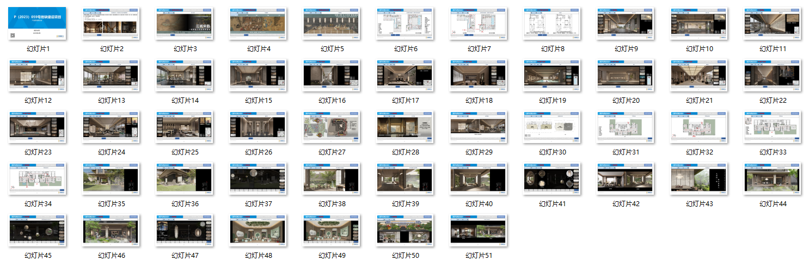Select slide thumbnail labeled 幻灯片2

(111, 23)
